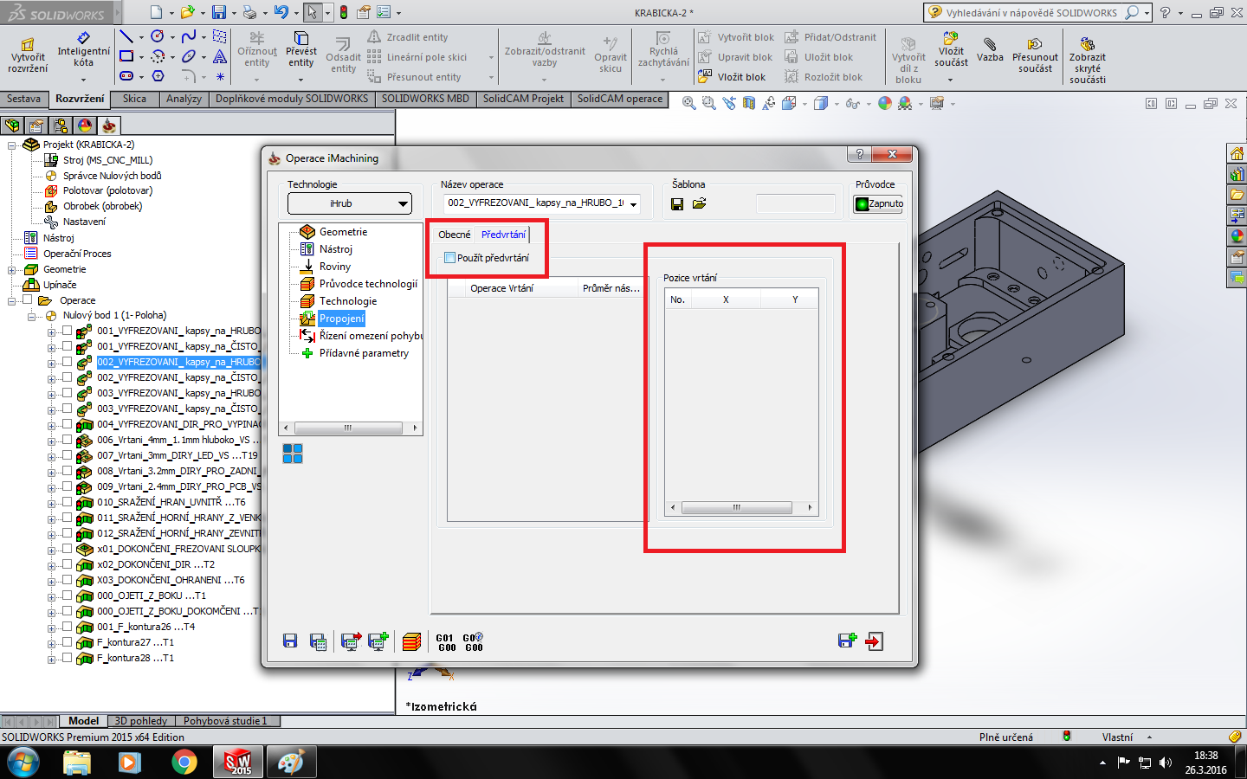The width and height of the screenshot is (1247, 779).
Task: Click the G01 G00 GCode icon
Action: 446,642
